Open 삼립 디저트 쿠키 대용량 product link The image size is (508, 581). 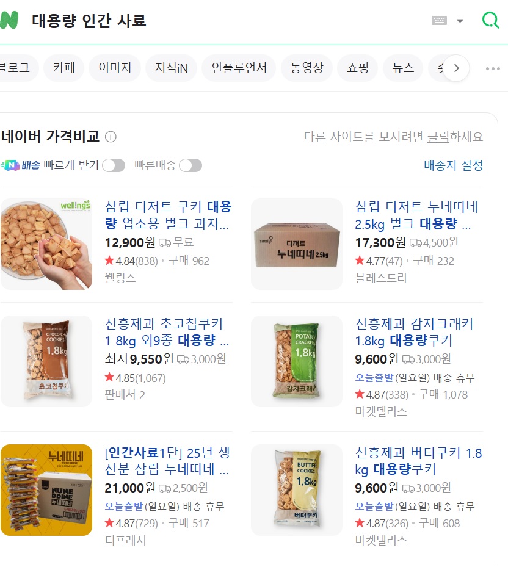click(168, 215)
